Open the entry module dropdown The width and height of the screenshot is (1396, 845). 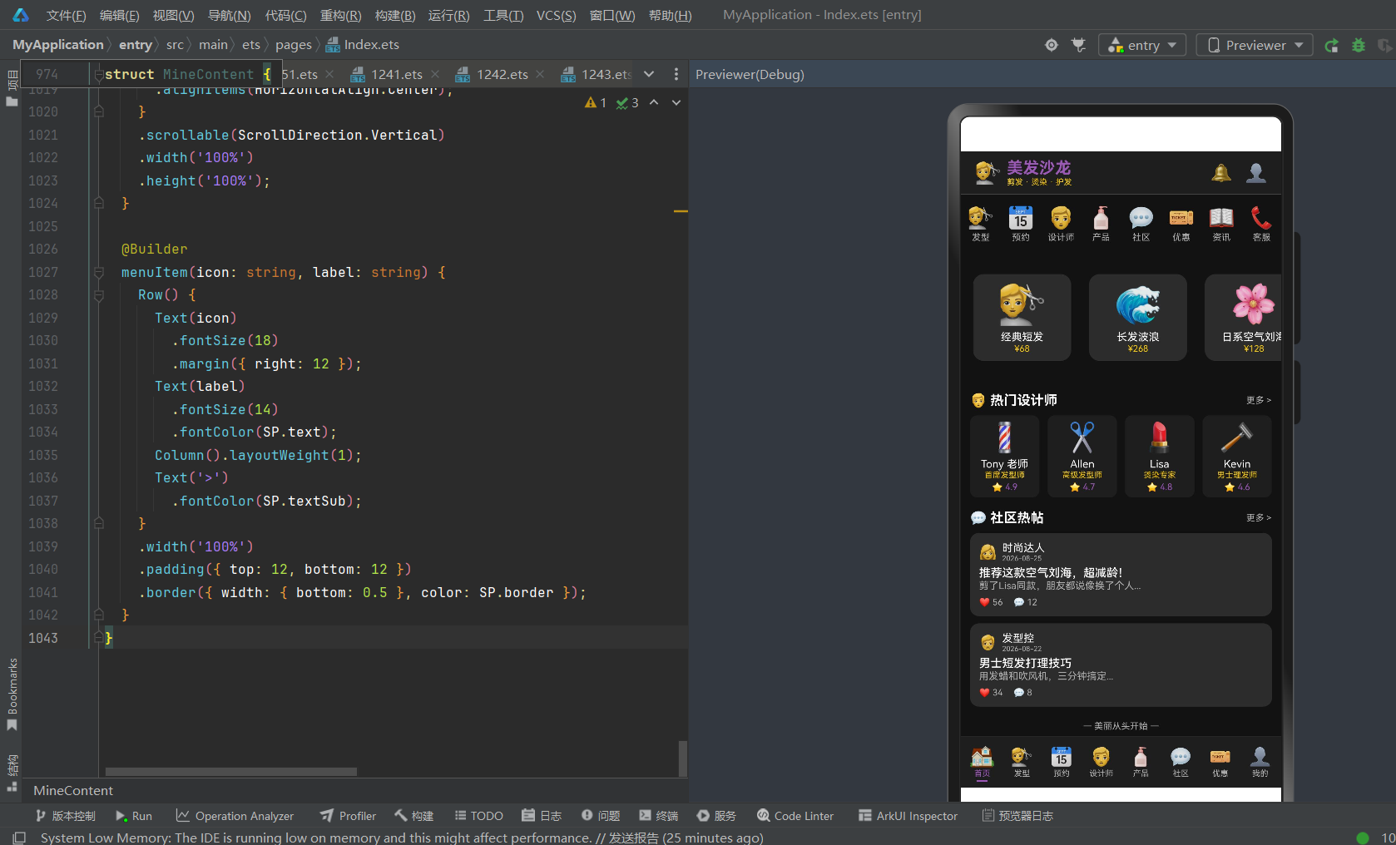[x=1141, y=45]
